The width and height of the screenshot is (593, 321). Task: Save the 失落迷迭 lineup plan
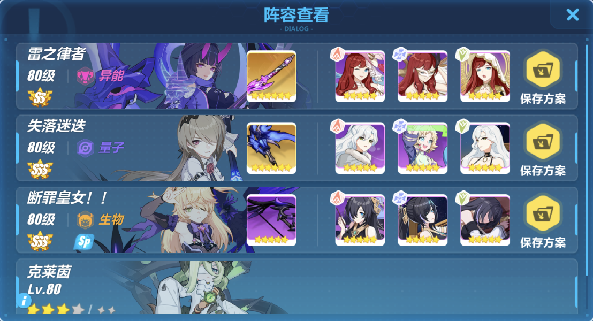click(543, 150)
